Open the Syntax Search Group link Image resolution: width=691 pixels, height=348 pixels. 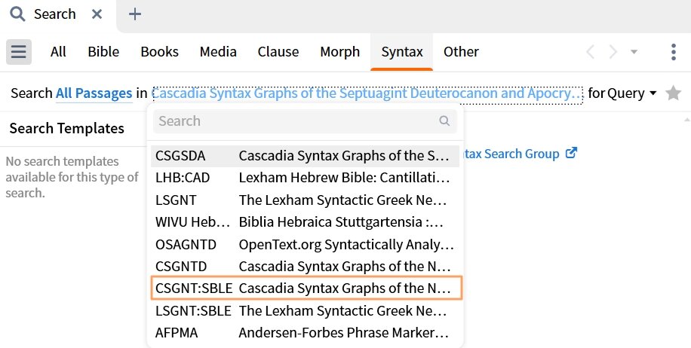point(511,154)
